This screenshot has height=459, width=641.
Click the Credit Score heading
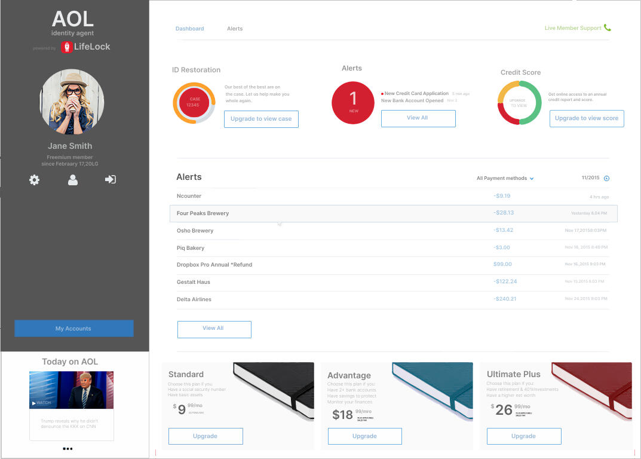(520, 72)
